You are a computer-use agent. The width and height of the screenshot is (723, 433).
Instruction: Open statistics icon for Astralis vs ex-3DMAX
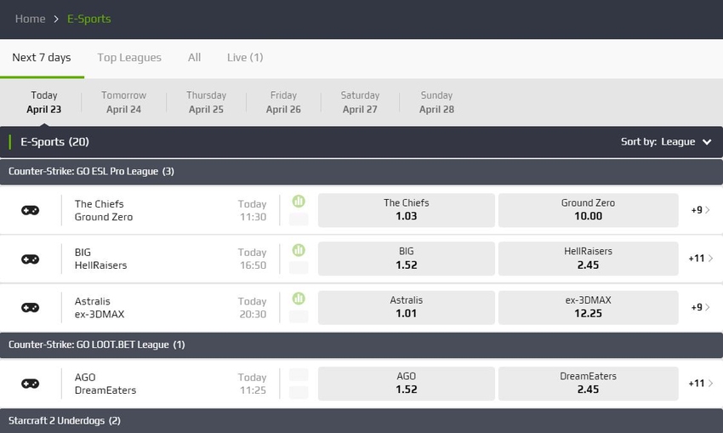pyautogui.click(x=299, y=299)
